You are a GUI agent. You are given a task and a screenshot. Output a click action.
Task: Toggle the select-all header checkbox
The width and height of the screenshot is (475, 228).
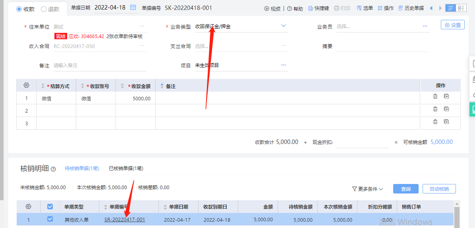(50, 207)
